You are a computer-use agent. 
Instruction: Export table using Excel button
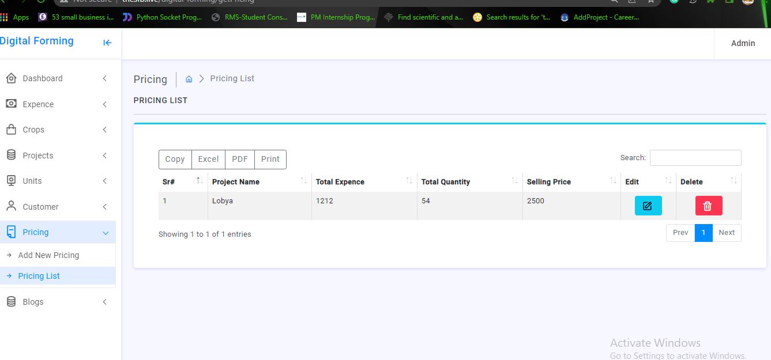pos(208,159)
